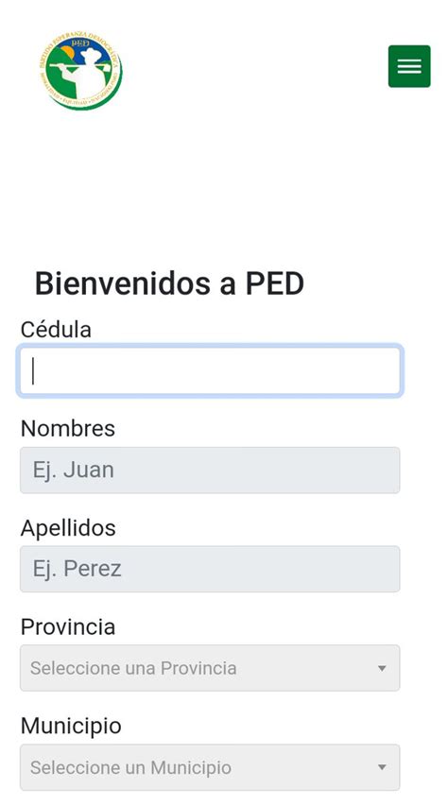The image size is (448, 805).
Task: Click the Apellidos label
Action: point(68,528)
